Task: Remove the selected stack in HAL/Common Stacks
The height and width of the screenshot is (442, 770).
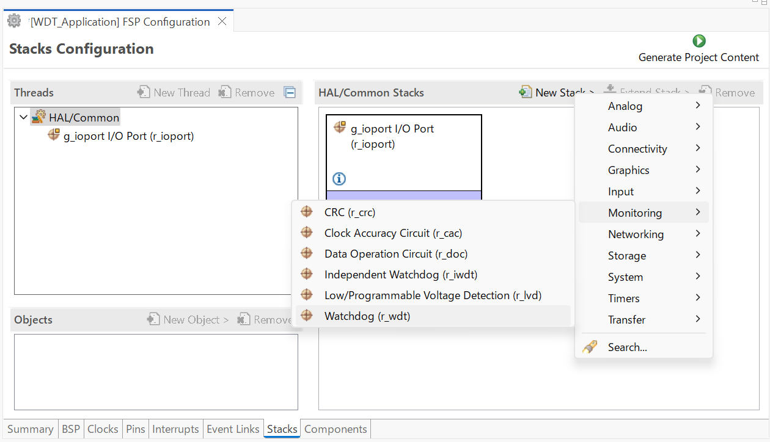Action: 728,93
